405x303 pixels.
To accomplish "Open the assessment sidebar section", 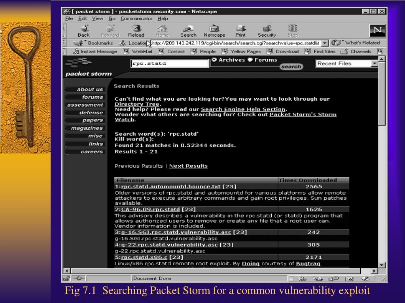I will pyautogui.click(x=85, y=105).
